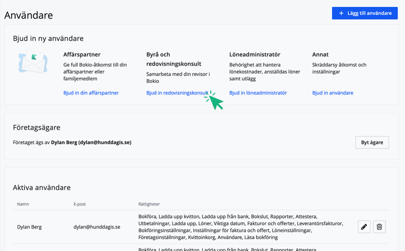Click the Bjud in användare link
The width and height of the screenshot is (405, 251).
point(332,93)
